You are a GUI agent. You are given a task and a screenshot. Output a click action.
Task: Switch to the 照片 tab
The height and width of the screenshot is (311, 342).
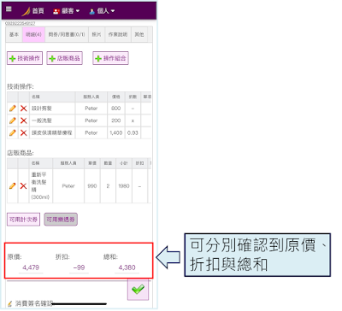[x=97, y=34]
